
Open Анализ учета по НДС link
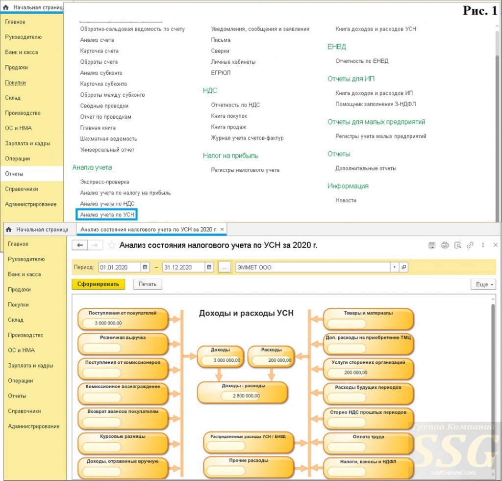point(107,204)
